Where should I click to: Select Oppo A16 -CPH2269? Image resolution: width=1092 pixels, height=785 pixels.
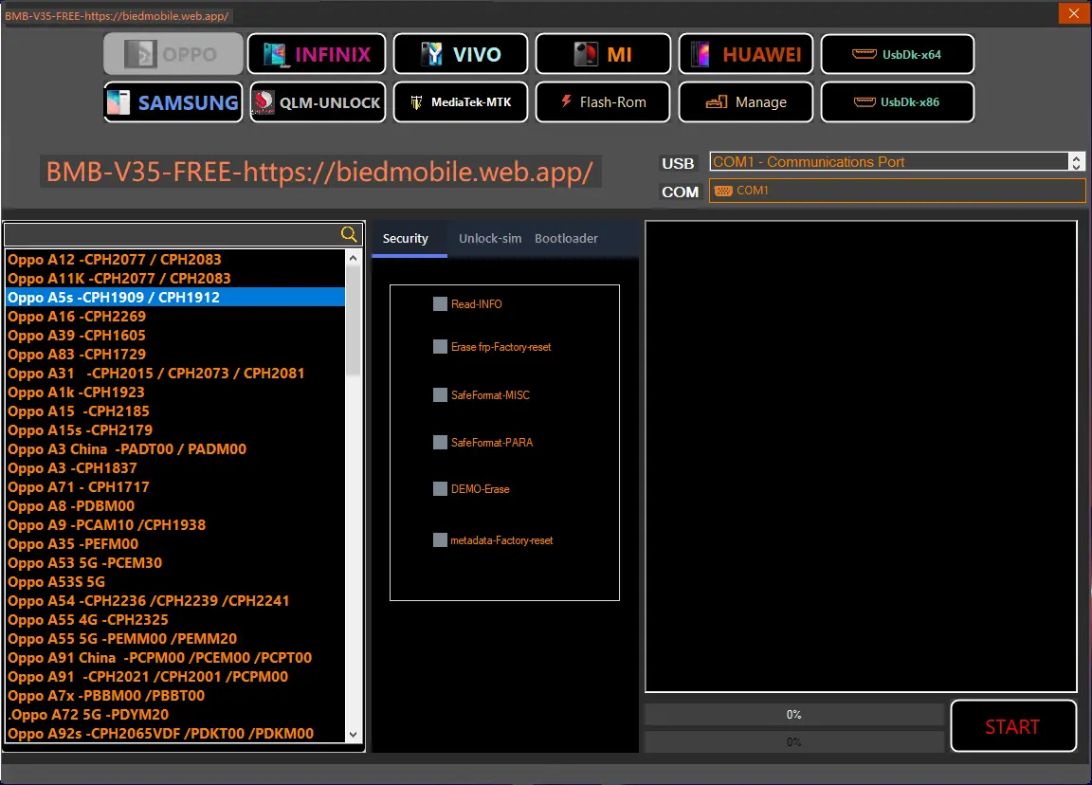pos(175,317)
